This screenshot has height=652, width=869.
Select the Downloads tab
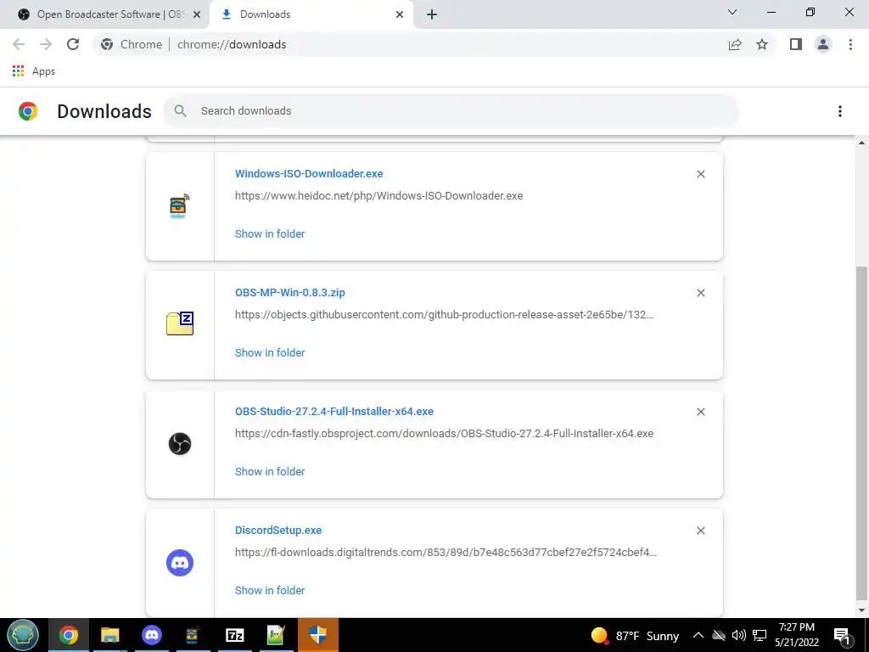311,14
